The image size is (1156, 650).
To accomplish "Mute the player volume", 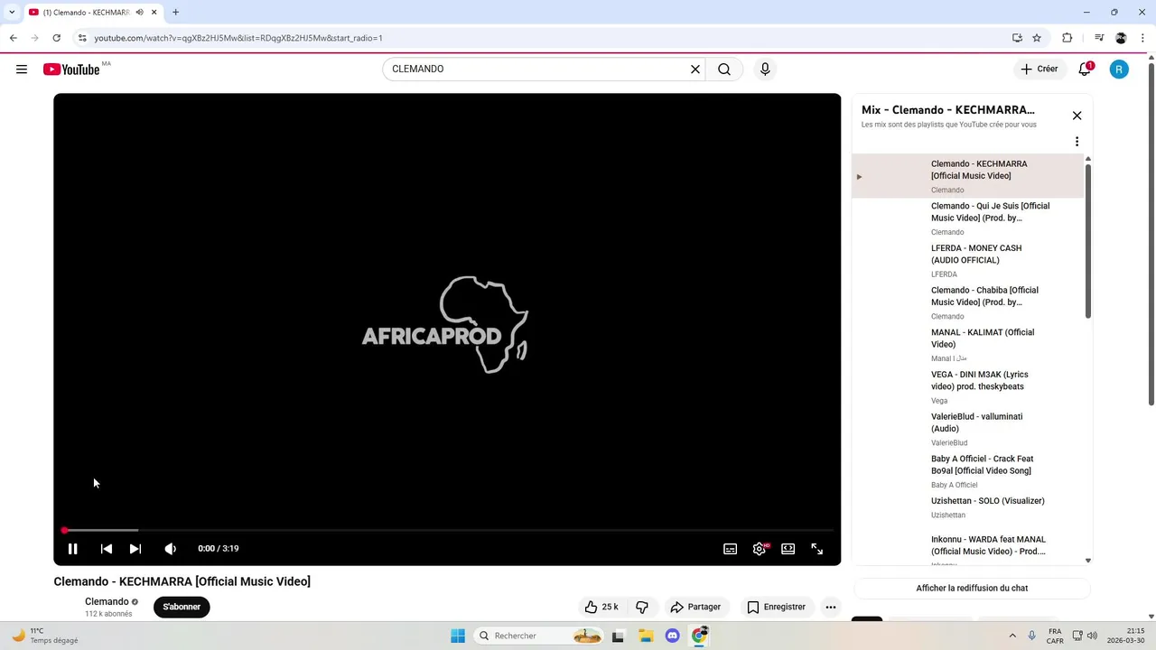I will pyautogui.click(x=171, y=549).
